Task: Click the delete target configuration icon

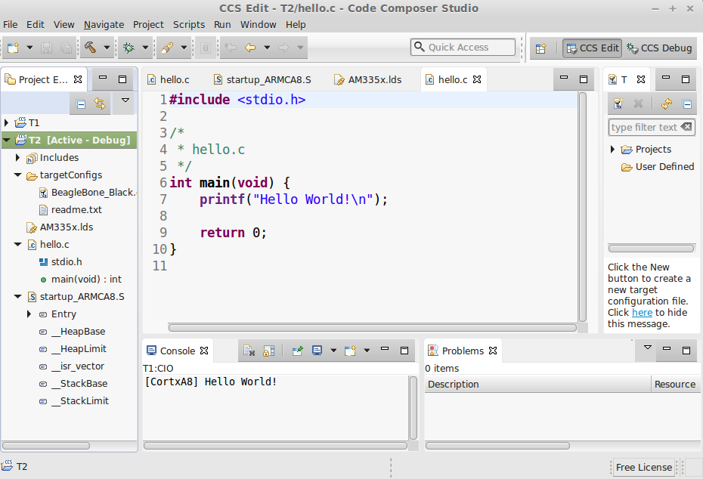Action: click(638, 104)
